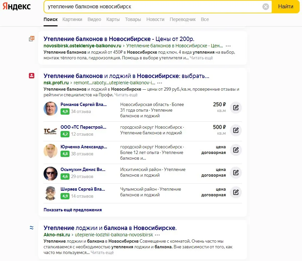Click Ширяев Сергей profile photo

[x=51, y=193]
